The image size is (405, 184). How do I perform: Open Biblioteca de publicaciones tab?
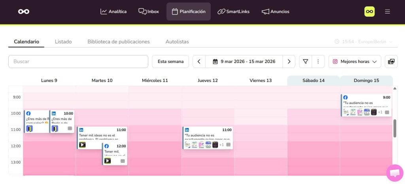[119, 42]
